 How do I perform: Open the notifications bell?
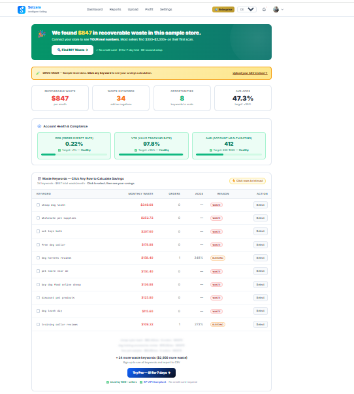click(x=264, y=10)
